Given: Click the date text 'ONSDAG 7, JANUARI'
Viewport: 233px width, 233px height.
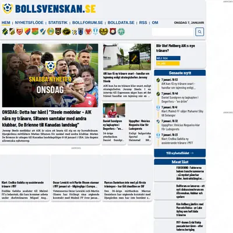Looking at the screenshot, I should pos(189,23).
